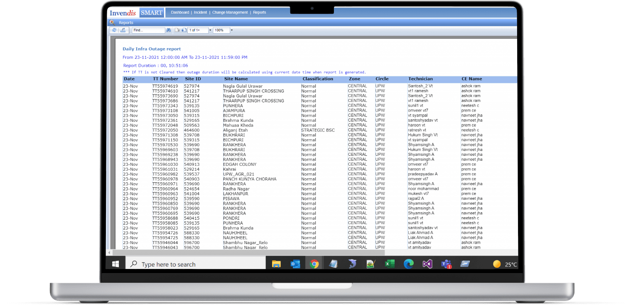This screenshot has height=305, width=638.
Task: Click the horizontal scrollbar below the report
Action: pos(249,252)
